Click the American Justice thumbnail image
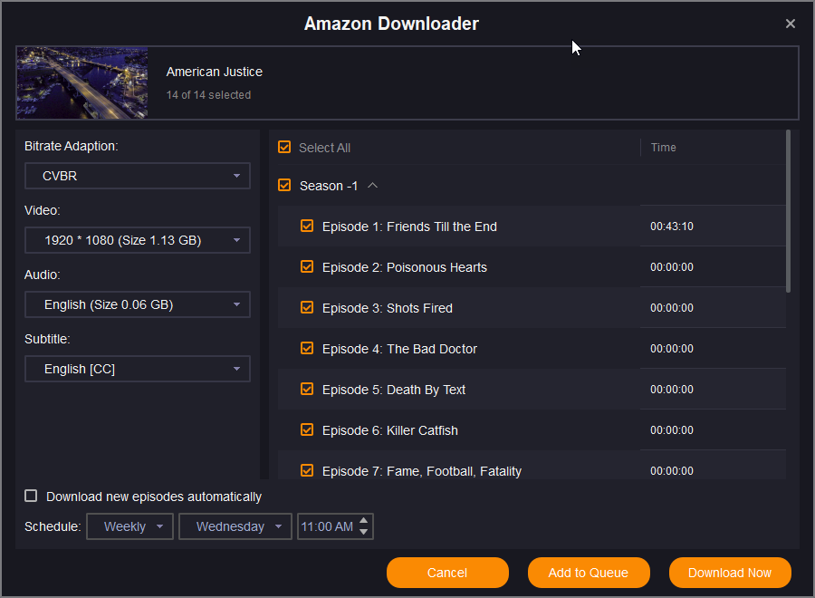 click(x=82, y=83)
